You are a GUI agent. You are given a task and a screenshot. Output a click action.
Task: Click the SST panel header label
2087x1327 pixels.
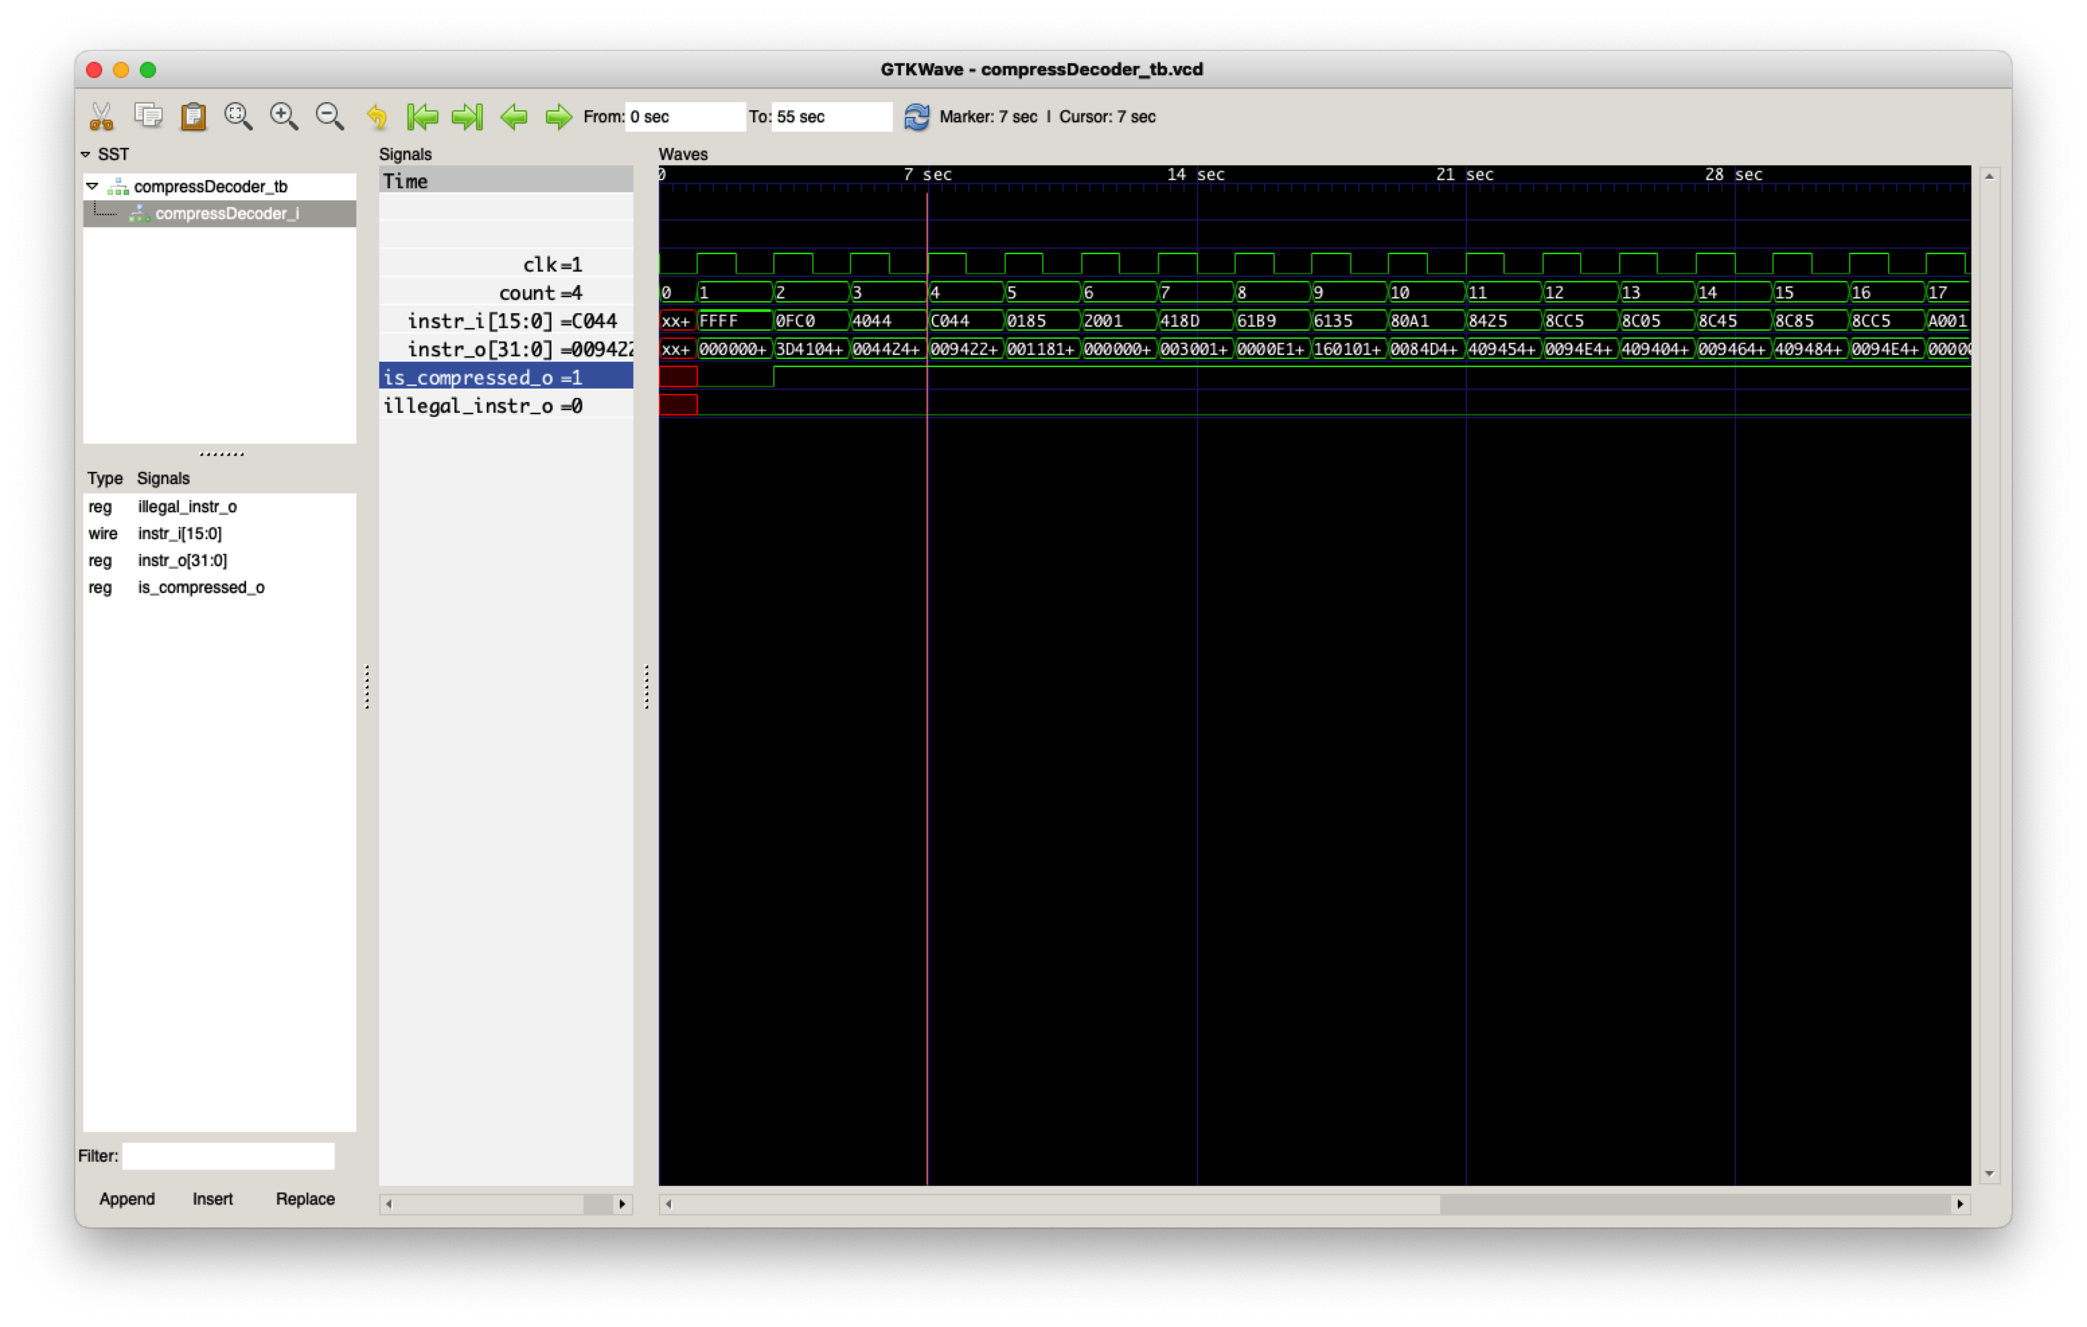pyautogui.click(x=114, y=151)
